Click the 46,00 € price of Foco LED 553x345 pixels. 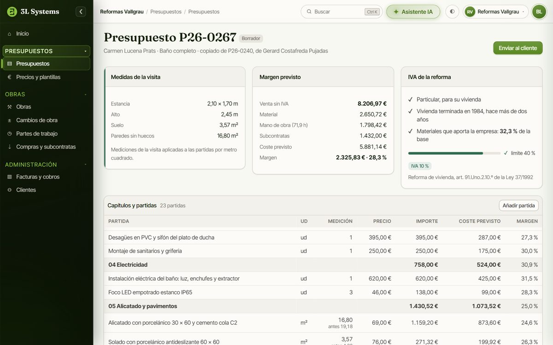(382, 293)
